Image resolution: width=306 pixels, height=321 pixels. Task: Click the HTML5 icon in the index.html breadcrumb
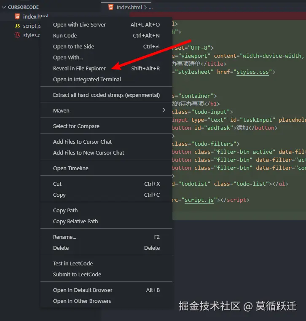(x=111, y=7)
